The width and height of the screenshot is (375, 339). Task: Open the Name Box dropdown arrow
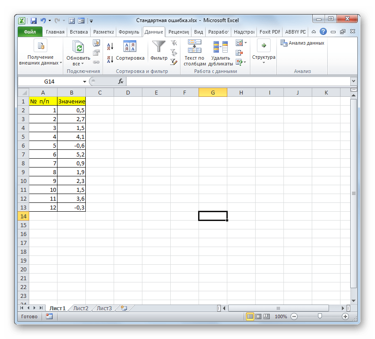84,82
